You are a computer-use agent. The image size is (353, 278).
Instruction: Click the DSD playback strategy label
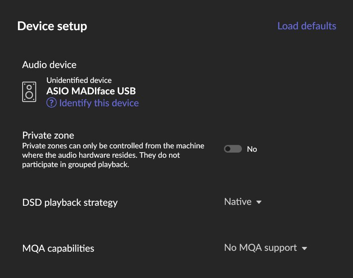[70, 202]
